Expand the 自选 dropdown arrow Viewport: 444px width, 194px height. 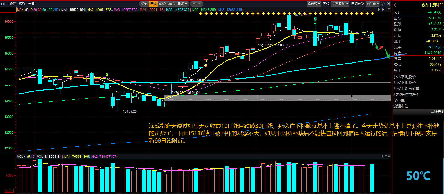pos(378,4)
